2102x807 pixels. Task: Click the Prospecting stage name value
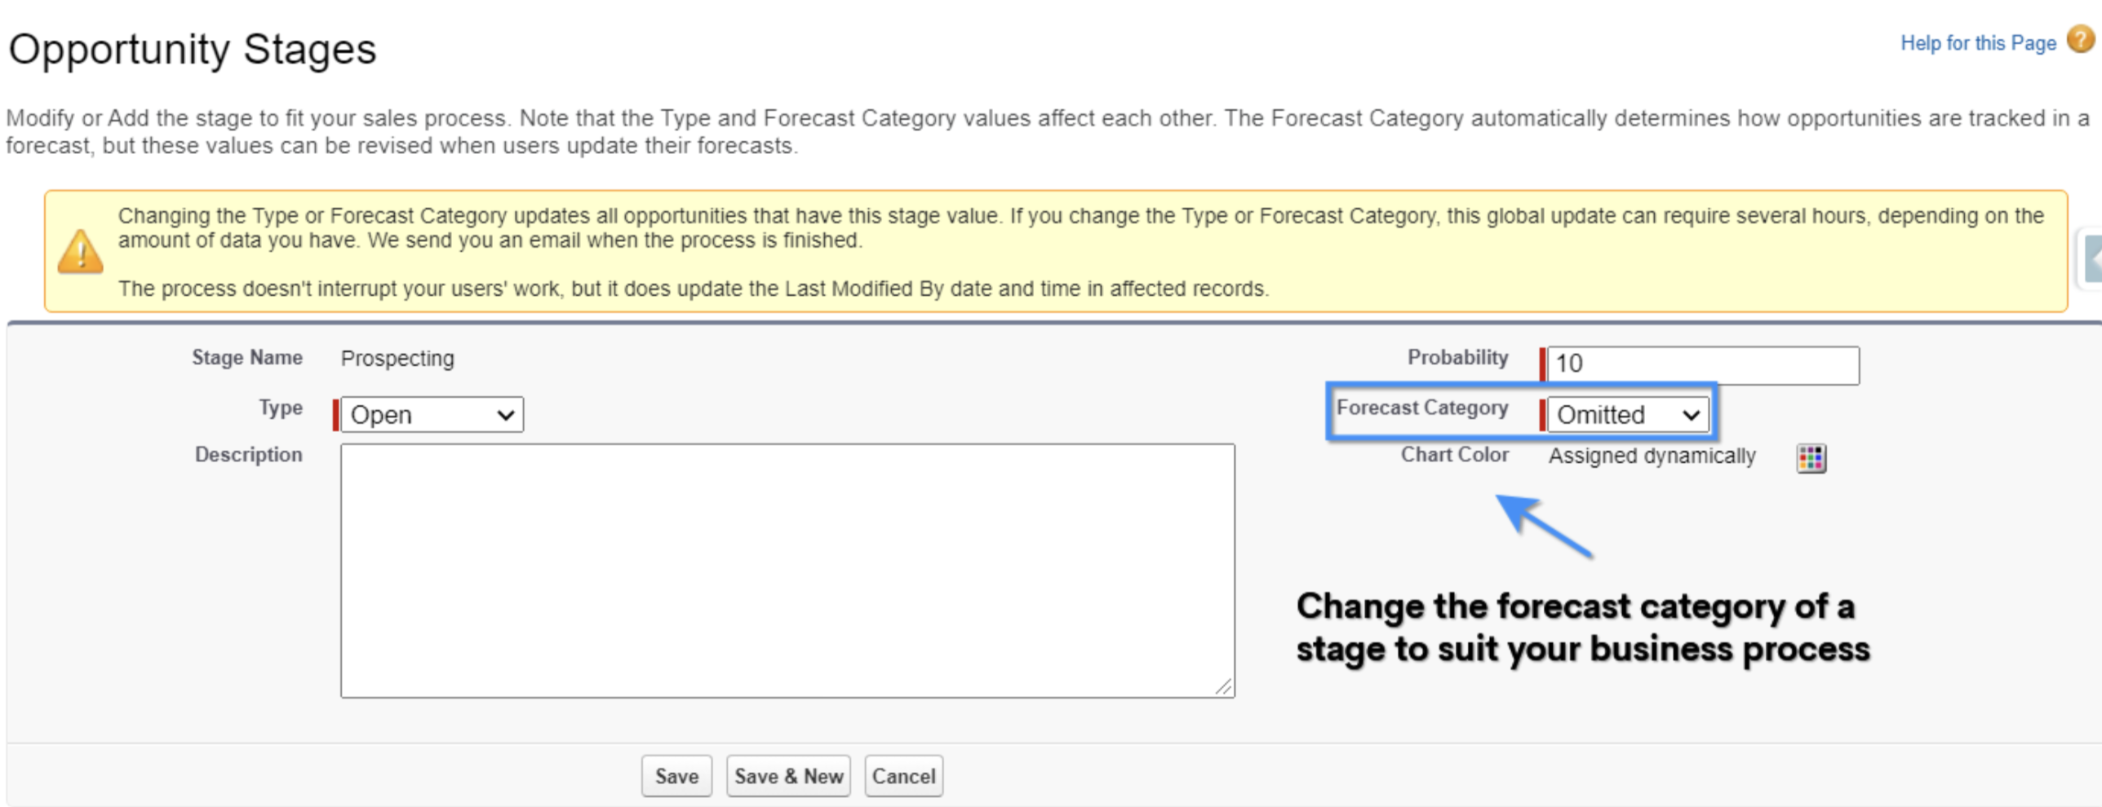[397, 358]
